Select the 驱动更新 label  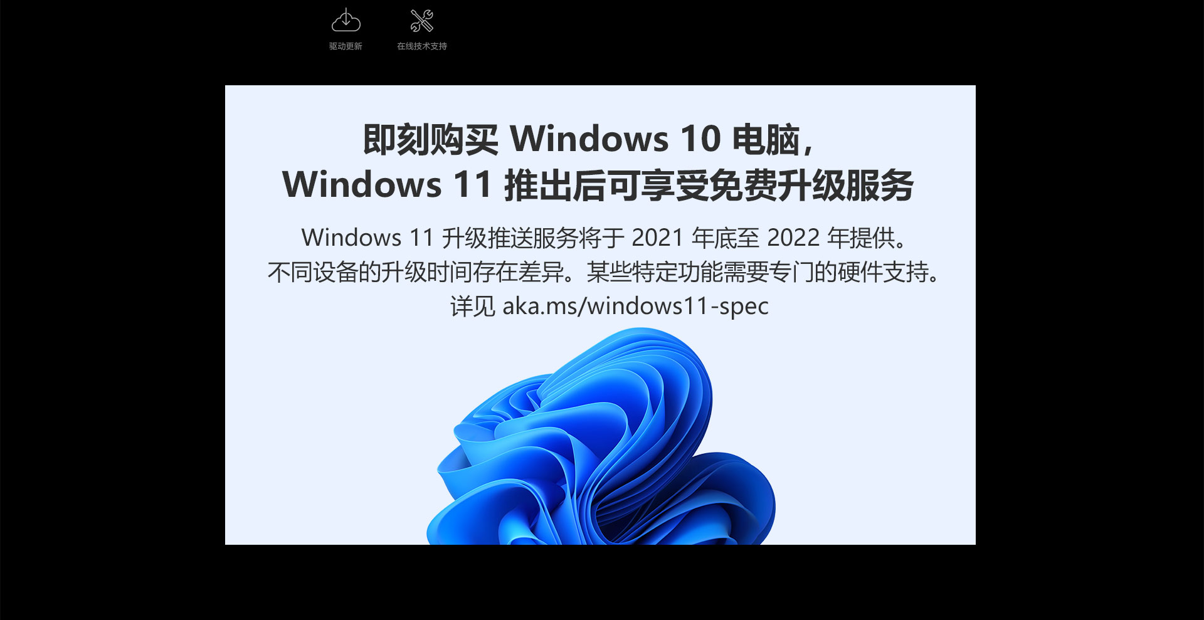pos(346,46)
